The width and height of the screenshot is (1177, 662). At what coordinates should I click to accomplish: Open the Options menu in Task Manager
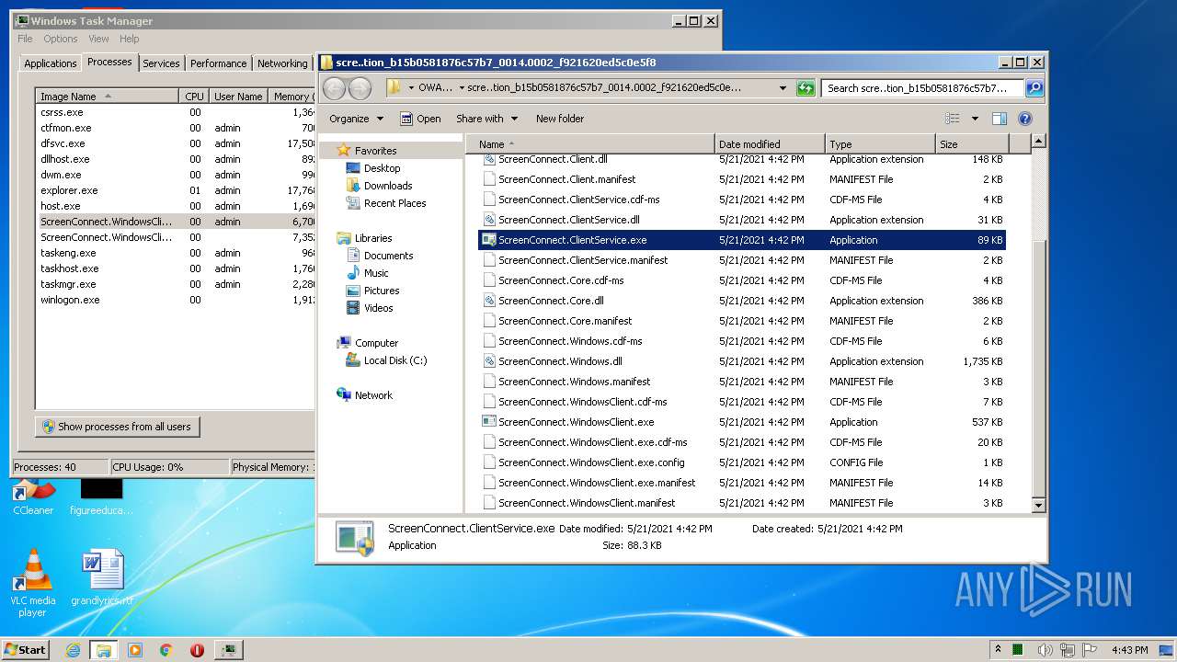tap(61, 39)
